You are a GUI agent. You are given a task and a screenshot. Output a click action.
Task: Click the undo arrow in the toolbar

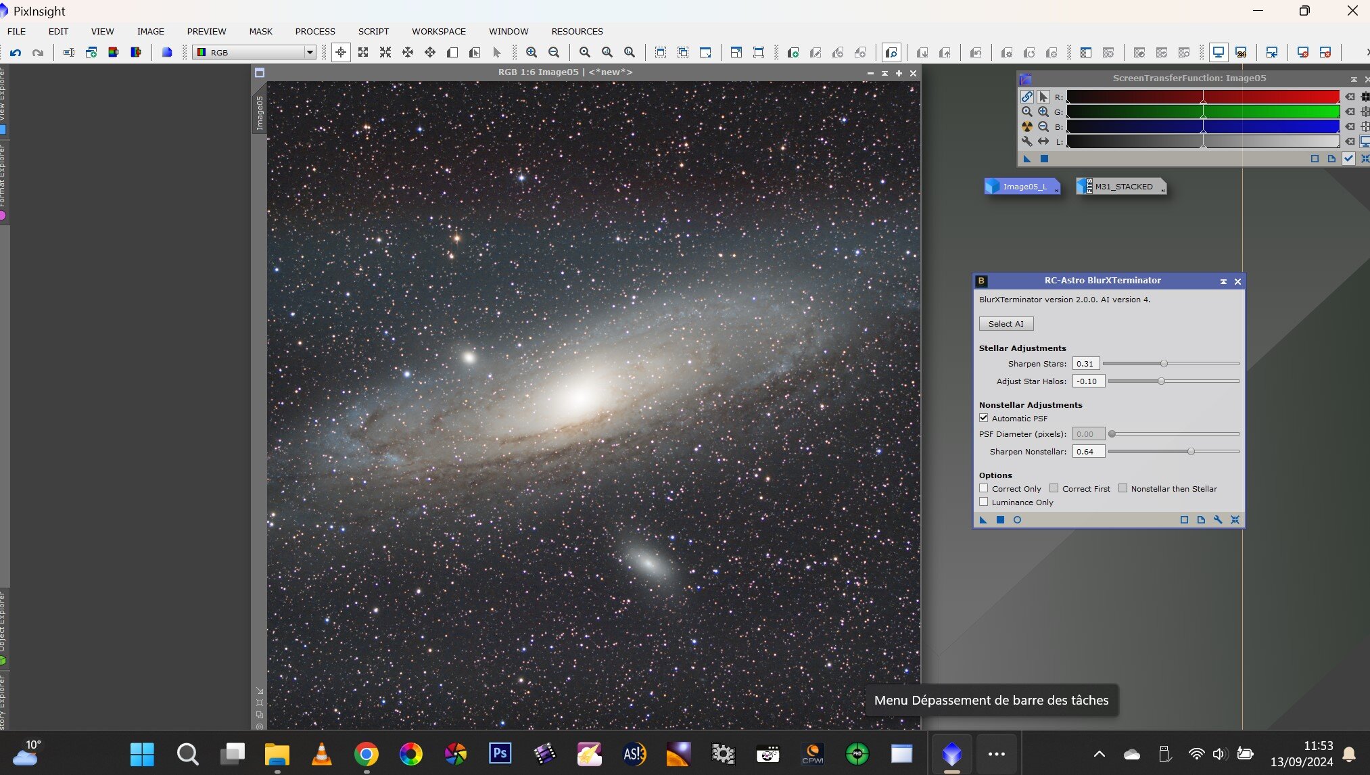coord(16,52)
